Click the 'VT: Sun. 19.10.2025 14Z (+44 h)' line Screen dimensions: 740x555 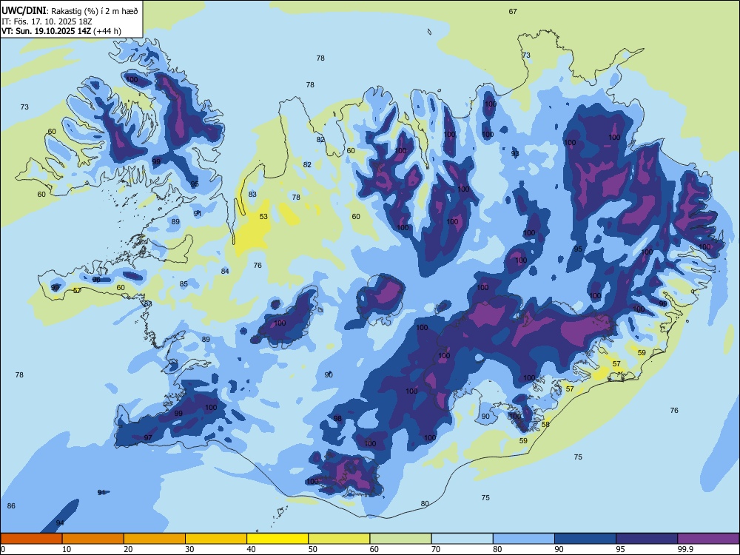pyautogui.click(x=61, y=31)
